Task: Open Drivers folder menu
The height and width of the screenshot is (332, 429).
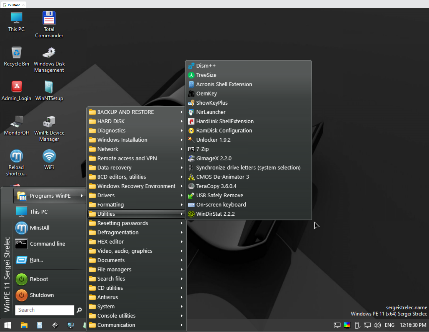Action: 136,196
